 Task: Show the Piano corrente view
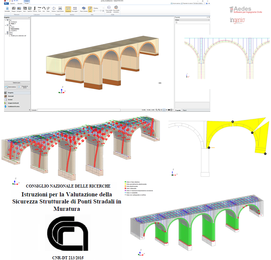[x=84, y=9]
